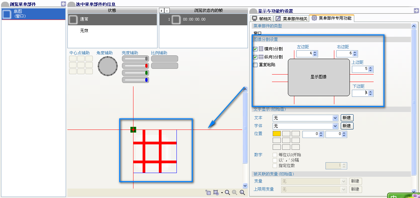Image resolution: width=420 pixels, height=198 pixels.
Task: Click the 通常 state thumbnail icon
Action: click(73, 20)
